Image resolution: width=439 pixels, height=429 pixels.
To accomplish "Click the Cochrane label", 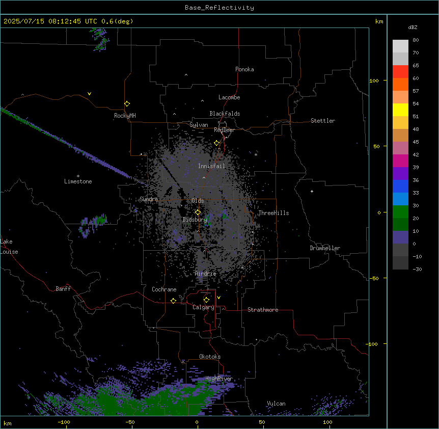I will (164, 289).
